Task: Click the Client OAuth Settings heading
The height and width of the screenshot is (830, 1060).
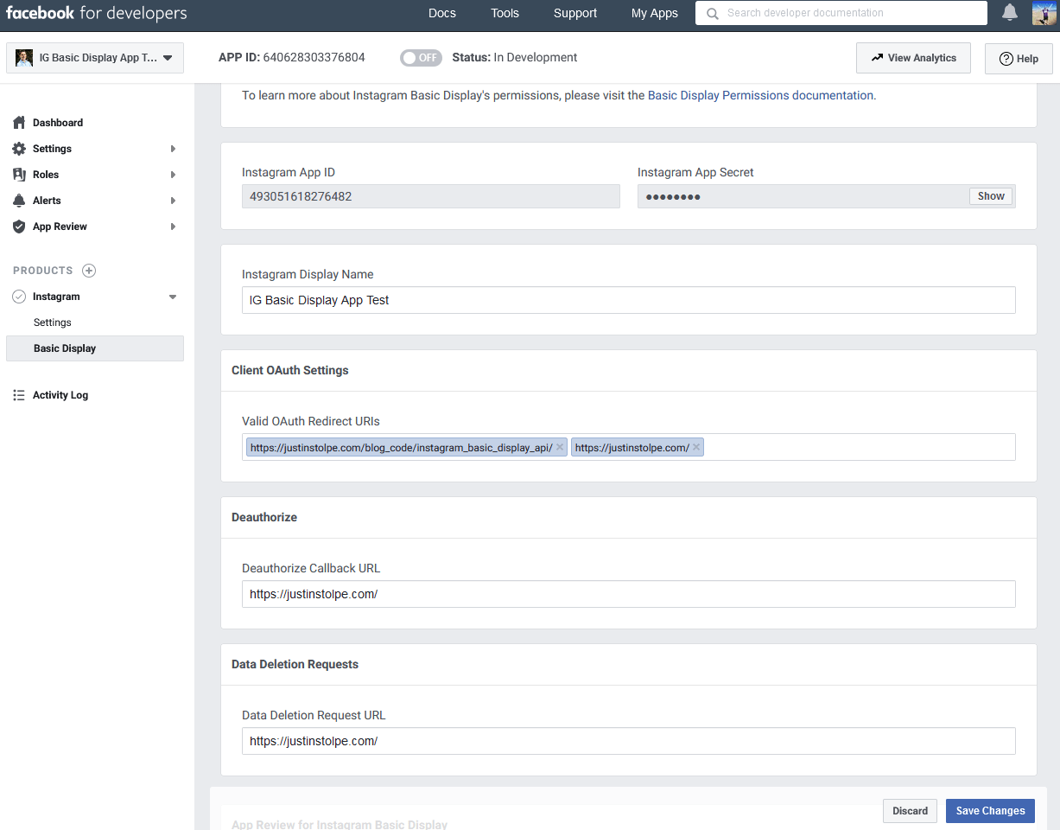Action: point(290,370)
